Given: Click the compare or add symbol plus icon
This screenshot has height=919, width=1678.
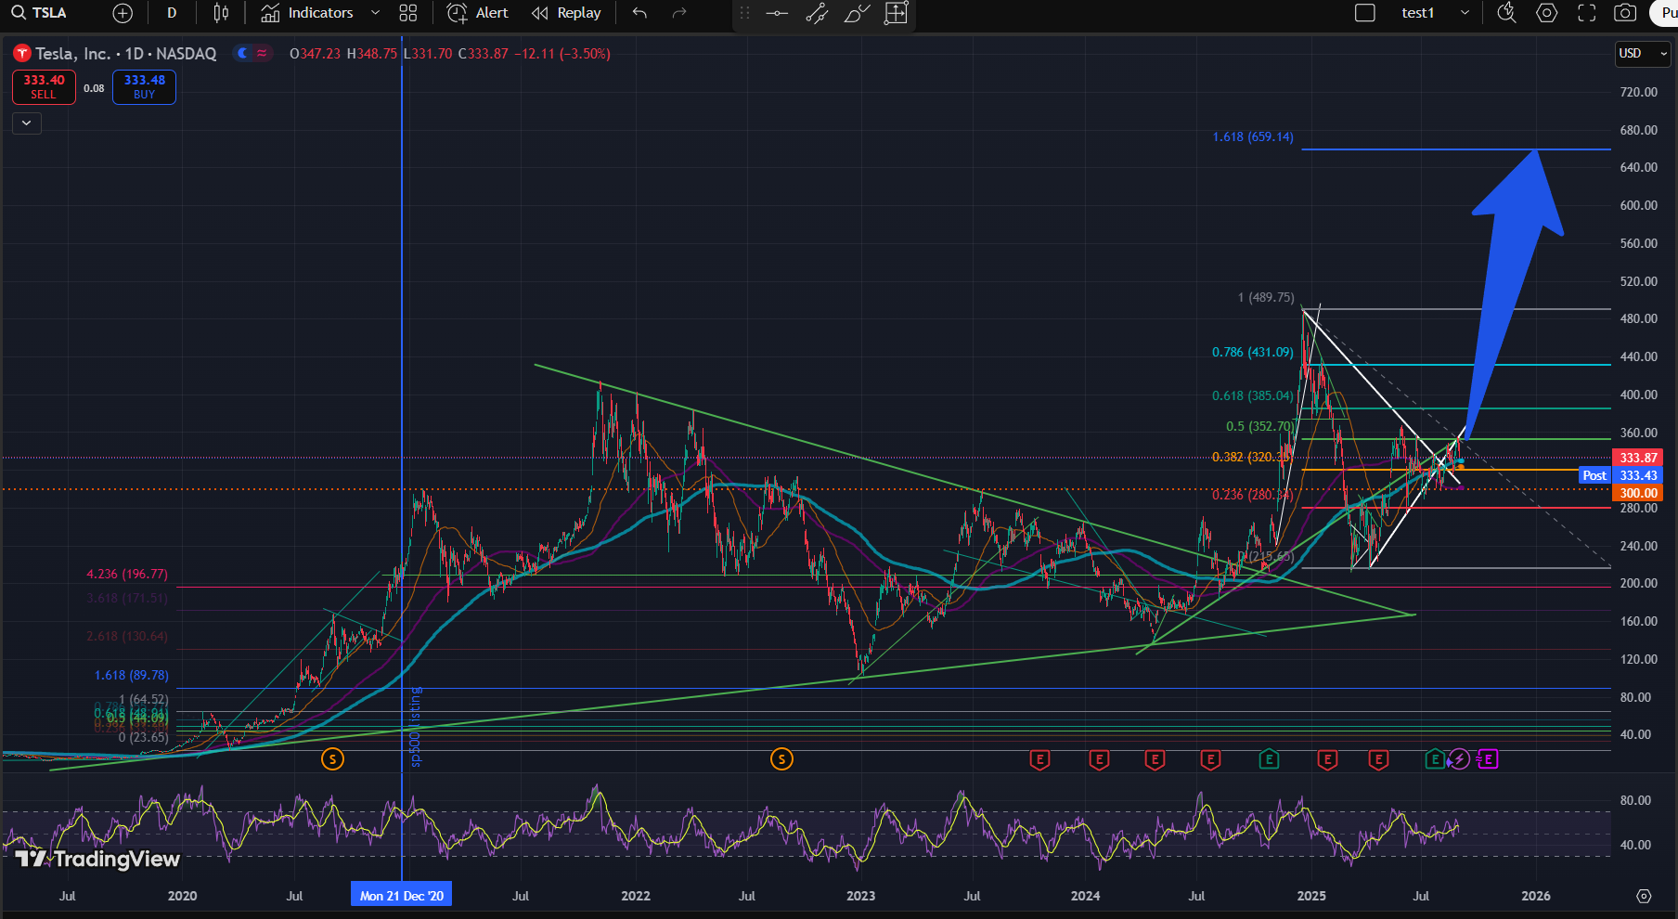Looking at the screenshot, I should tap(123, 13).
